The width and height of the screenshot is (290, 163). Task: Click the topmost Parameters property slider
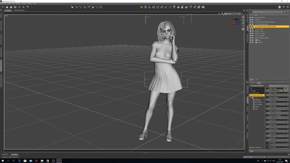click(277, 91)
